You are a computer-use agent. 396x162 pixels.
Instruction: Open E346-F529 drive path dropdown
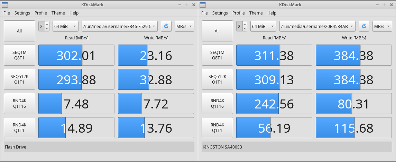[120, 26]
